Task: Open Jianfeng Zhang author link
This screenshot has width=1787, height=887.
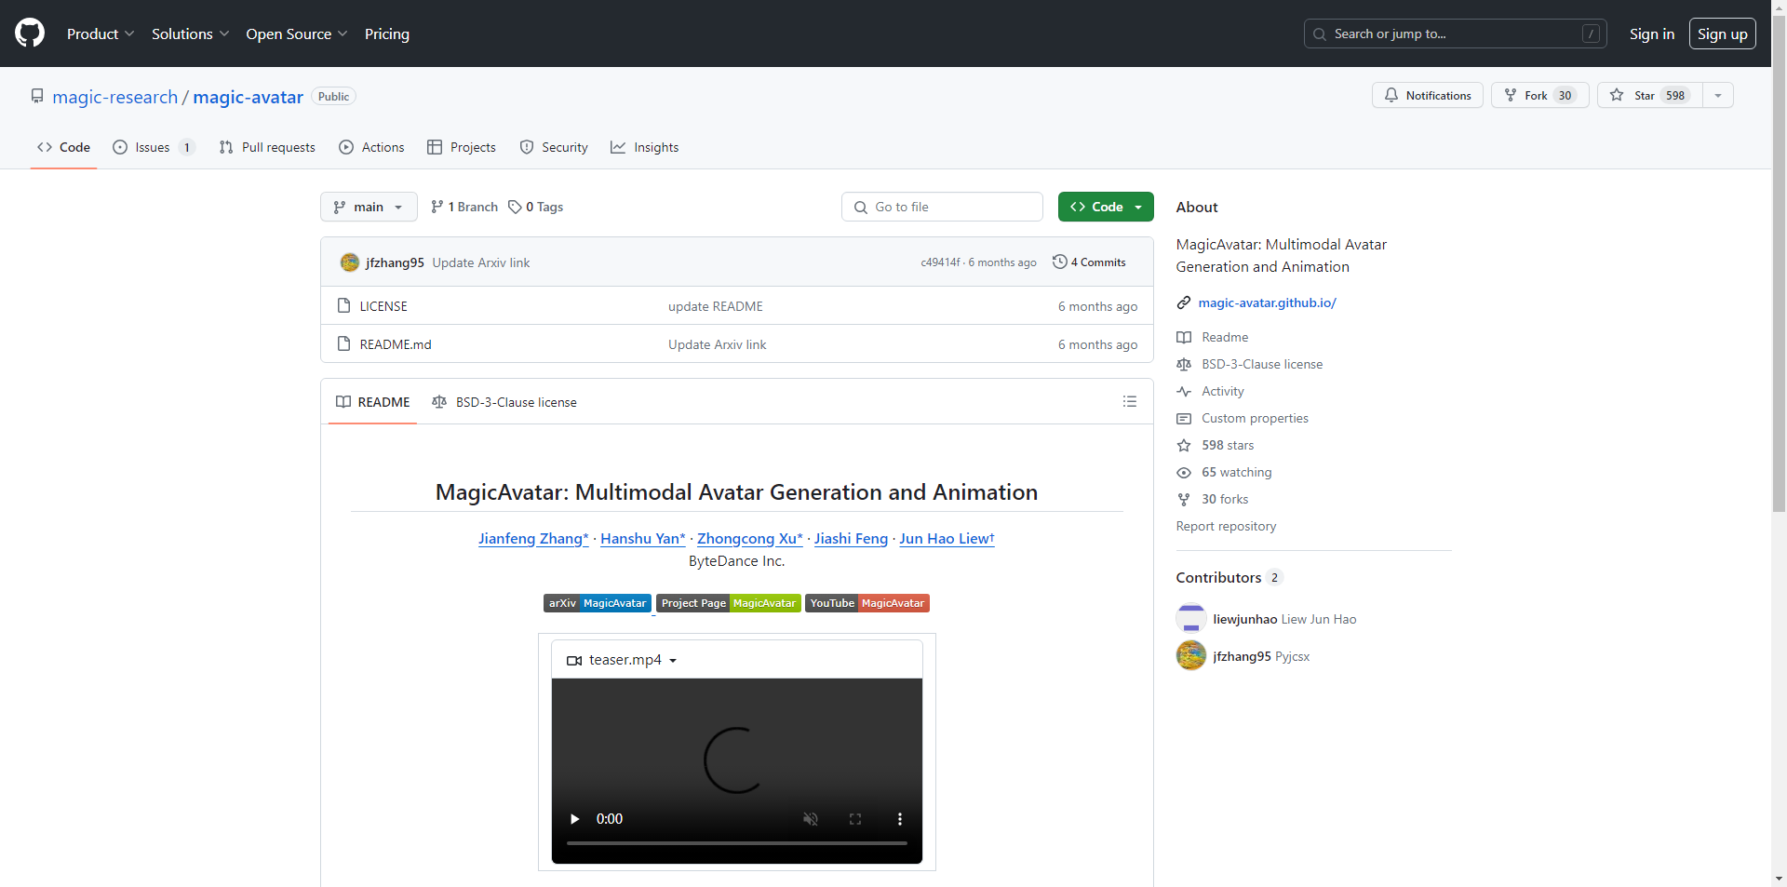Action: pos(533,539)
